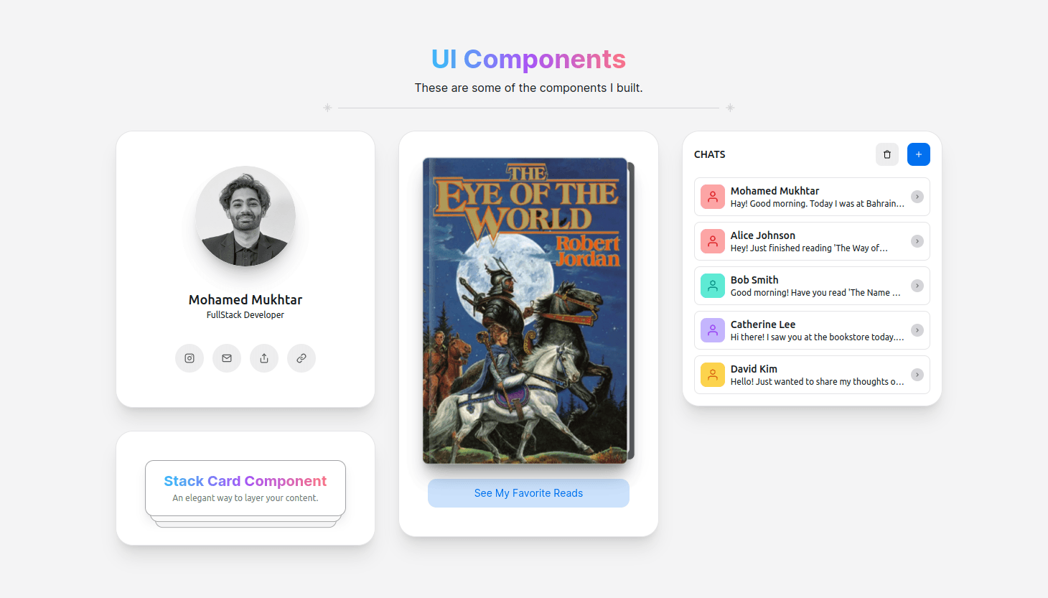Click the CHATS panel heading

click(x=710, y=154)
